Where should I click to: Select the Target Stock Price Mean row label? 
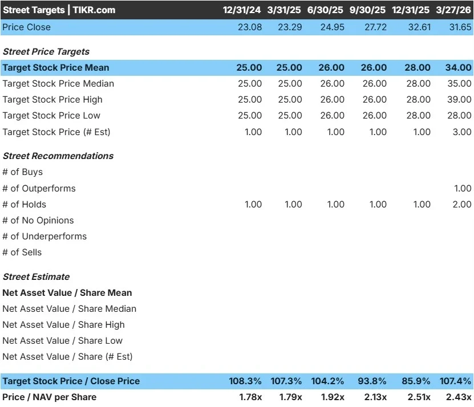(x=56, y=67)
